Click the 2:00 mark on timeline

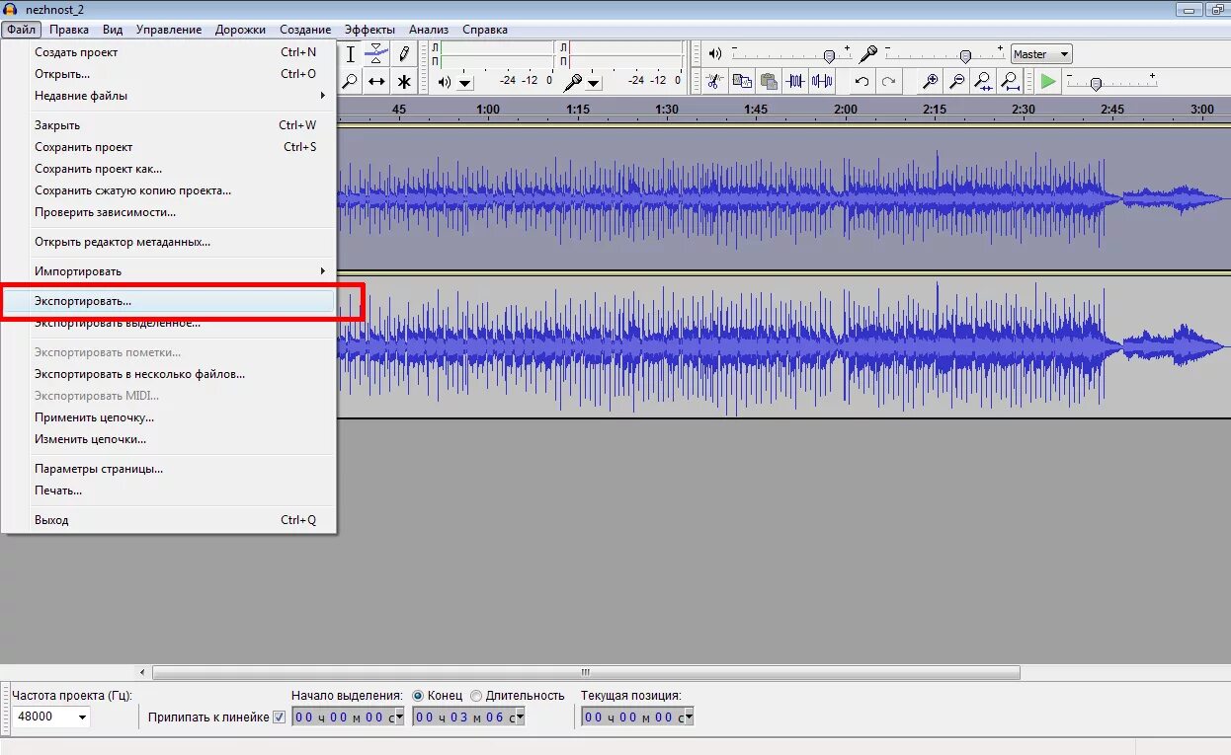[x=846, y=110]
